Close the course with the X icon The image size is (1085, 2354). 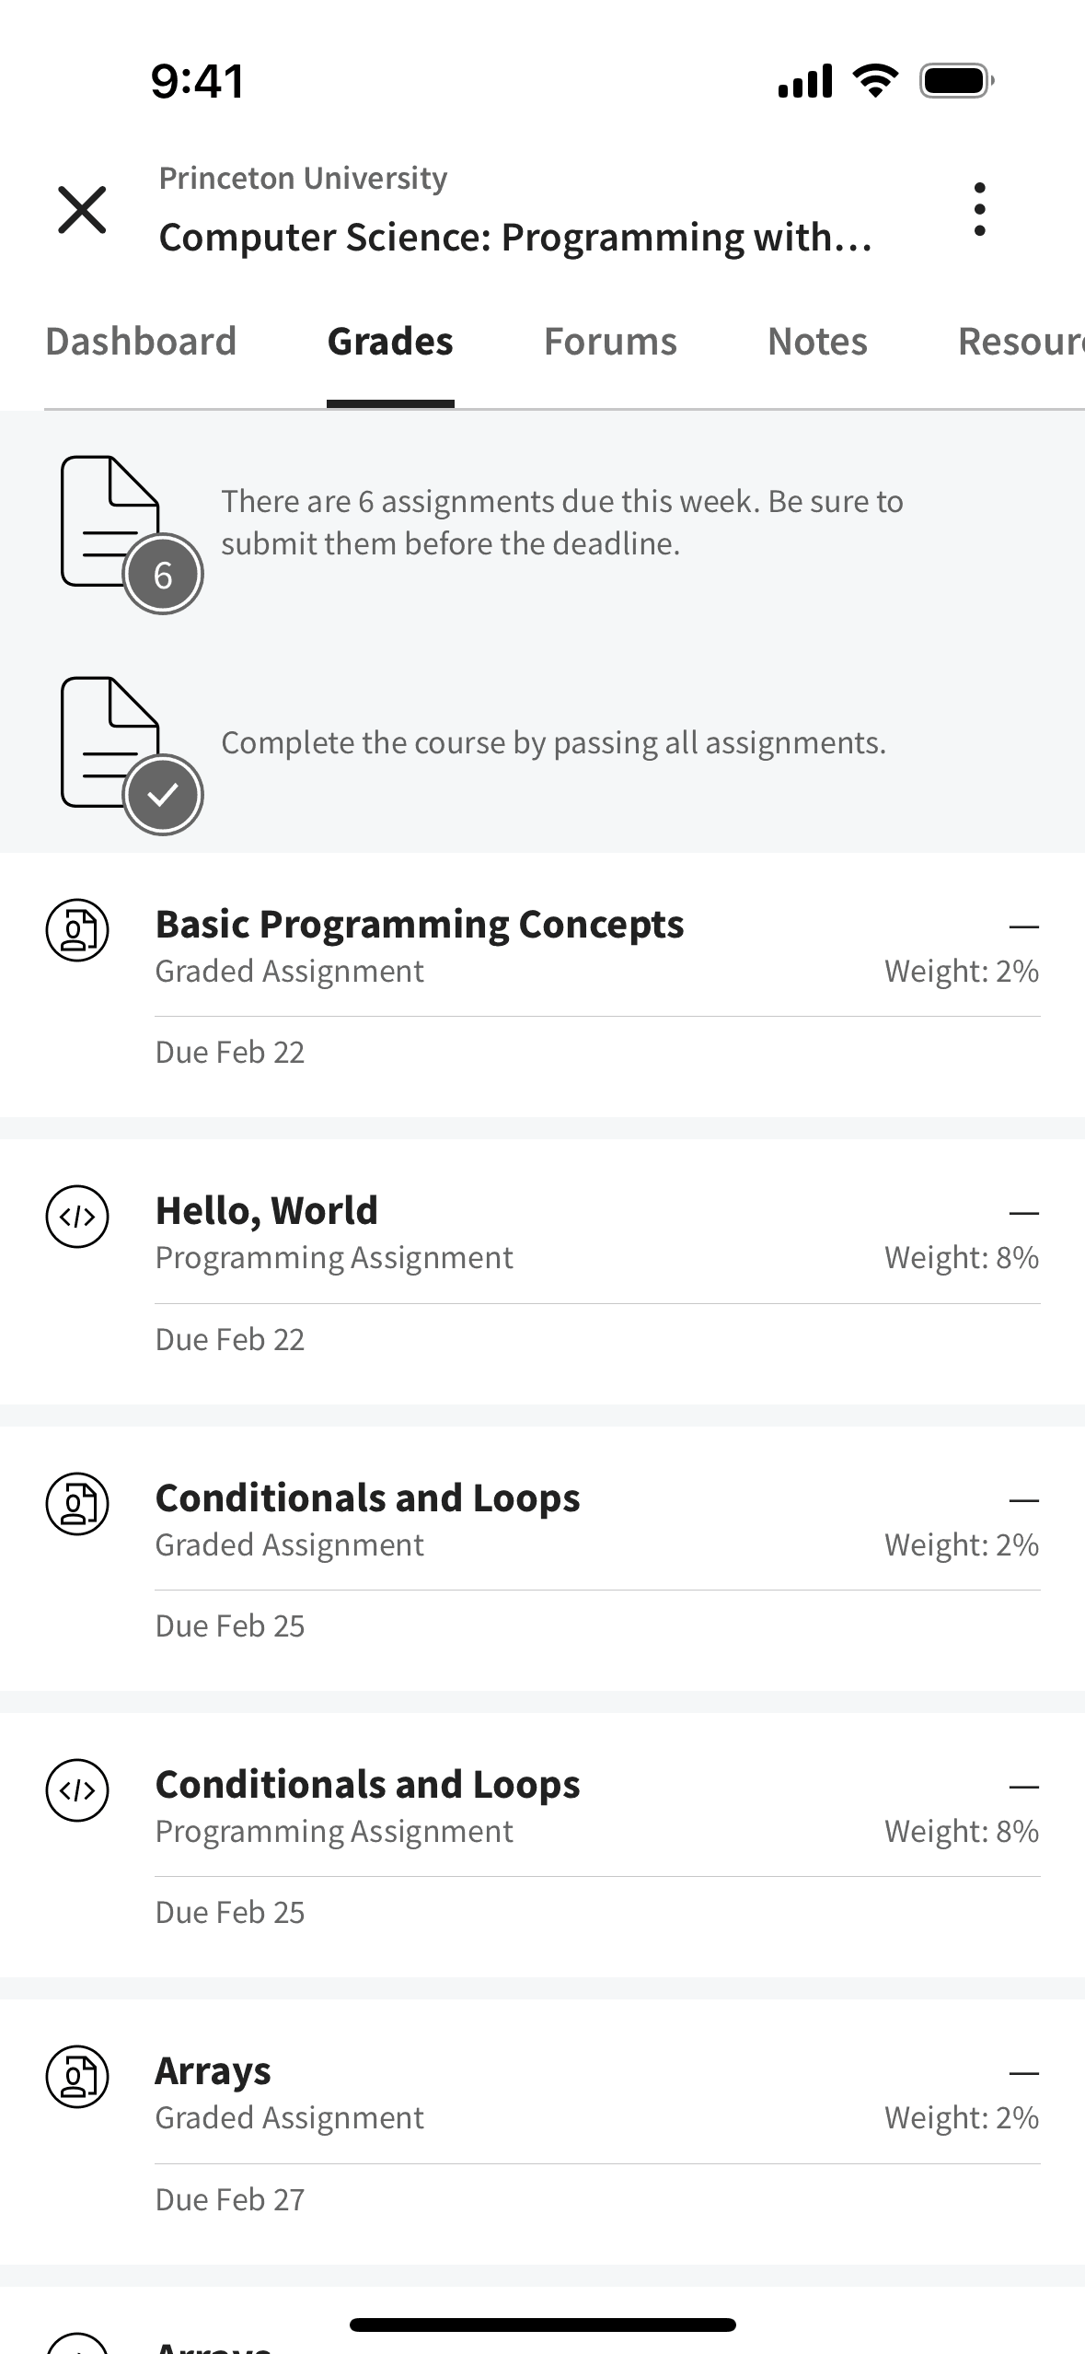click(82, 209)
